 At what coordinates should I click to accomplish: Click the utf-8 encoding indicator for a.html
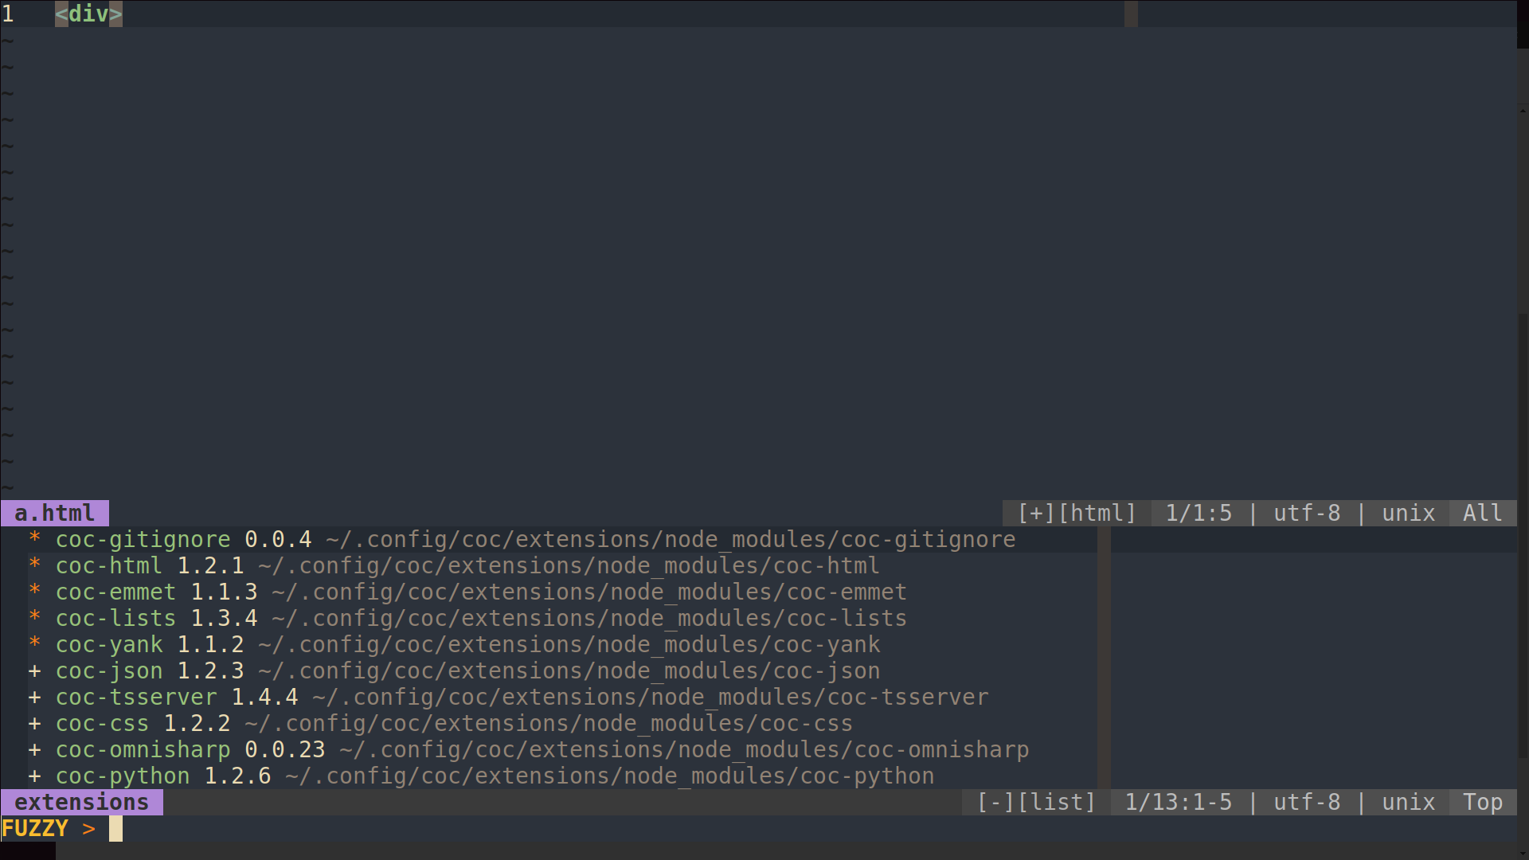click(1306, 513)
